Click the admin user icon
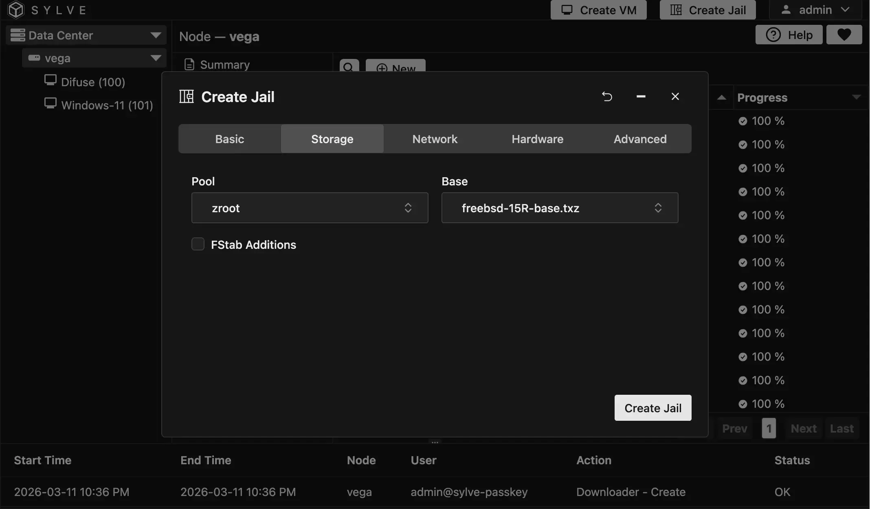Screen dimensions: 870x509 [x=787, y=9]
